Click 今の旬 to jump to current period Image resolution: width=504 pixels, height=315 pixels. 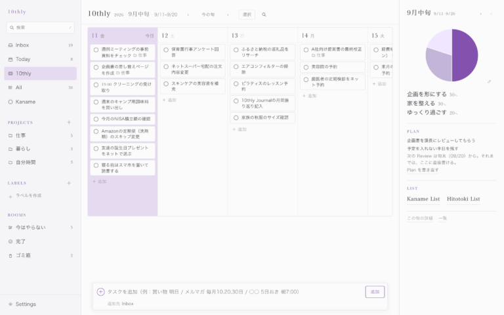208,14
